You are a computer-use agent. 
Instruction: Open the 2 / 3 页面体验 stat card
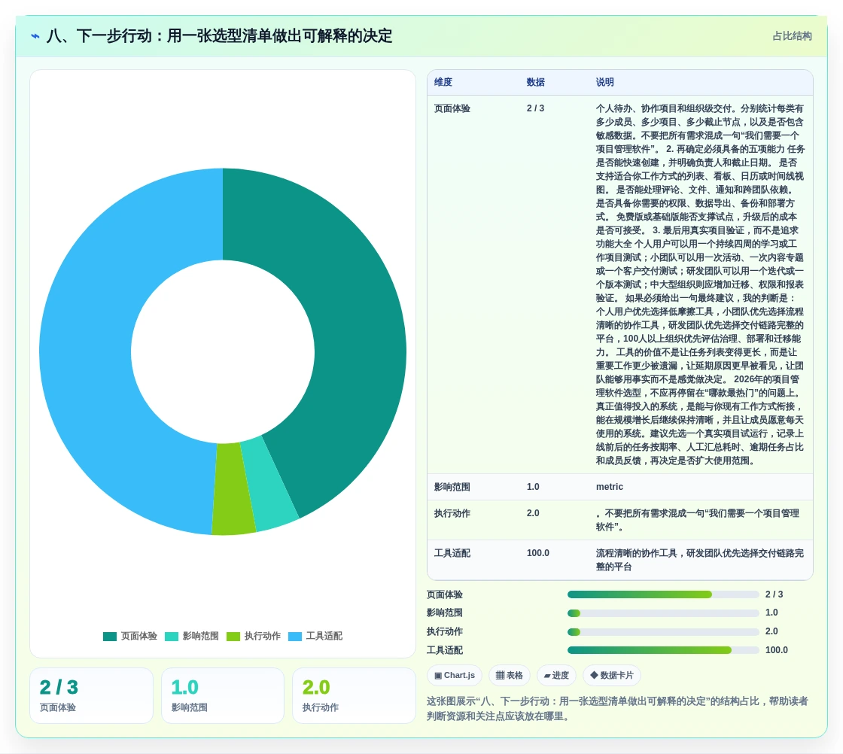[x=91, y=696]
